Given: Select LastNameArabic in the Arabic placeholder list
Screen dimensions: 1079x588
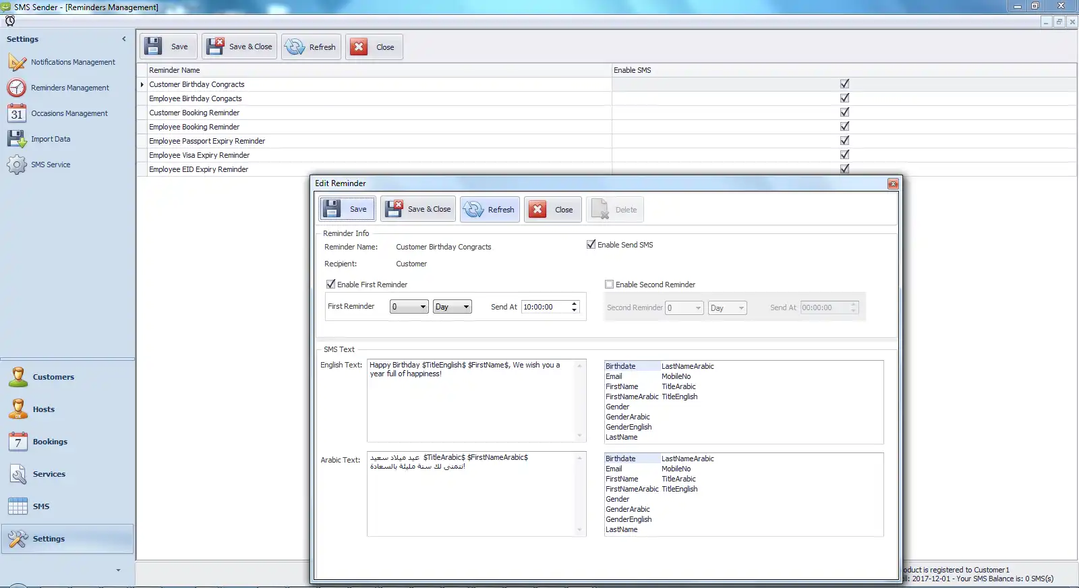Looking at the screenshot, I should point(687,459).
